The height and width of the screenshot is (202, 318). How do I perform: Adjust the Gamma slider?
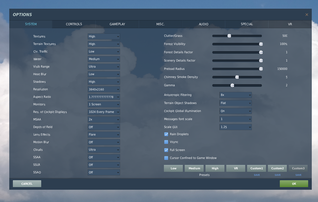point(232,85)
